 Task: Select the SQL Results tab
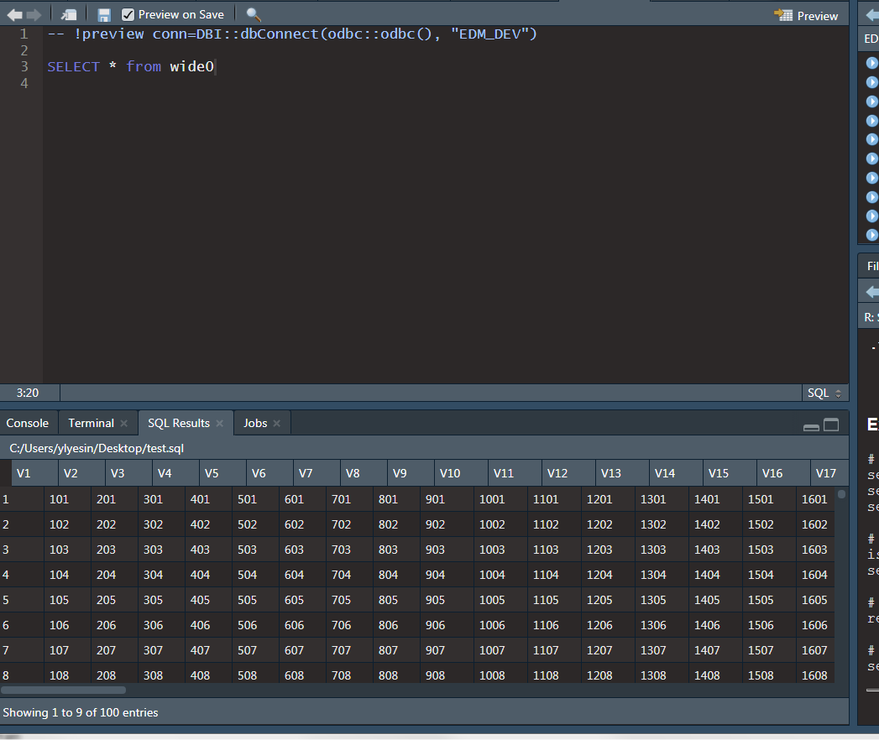click(178, 423)
